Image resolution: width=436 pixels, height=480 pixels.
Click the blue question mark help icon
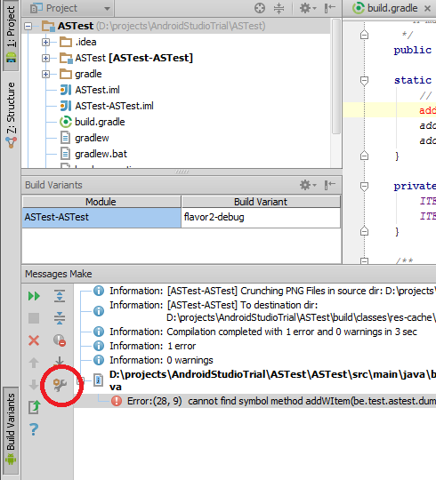point(34,429)
